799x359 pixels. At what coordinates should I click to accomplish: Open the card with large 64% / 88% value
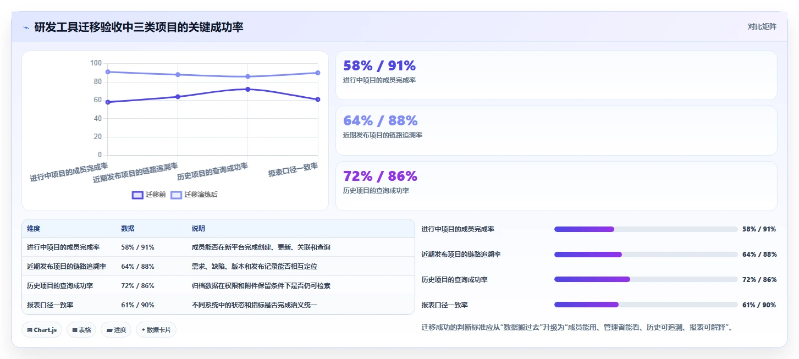[556, 130]
